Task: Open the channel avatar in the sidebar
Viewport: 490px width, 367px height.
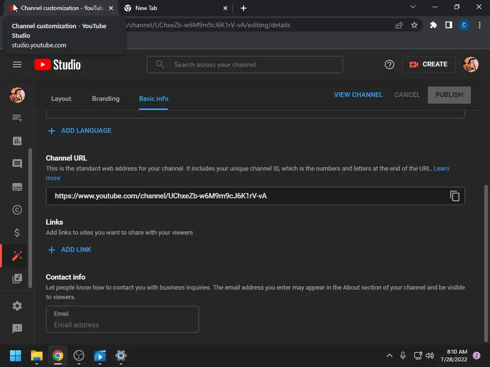Action: pyautogui.click(x=17, y=95)
